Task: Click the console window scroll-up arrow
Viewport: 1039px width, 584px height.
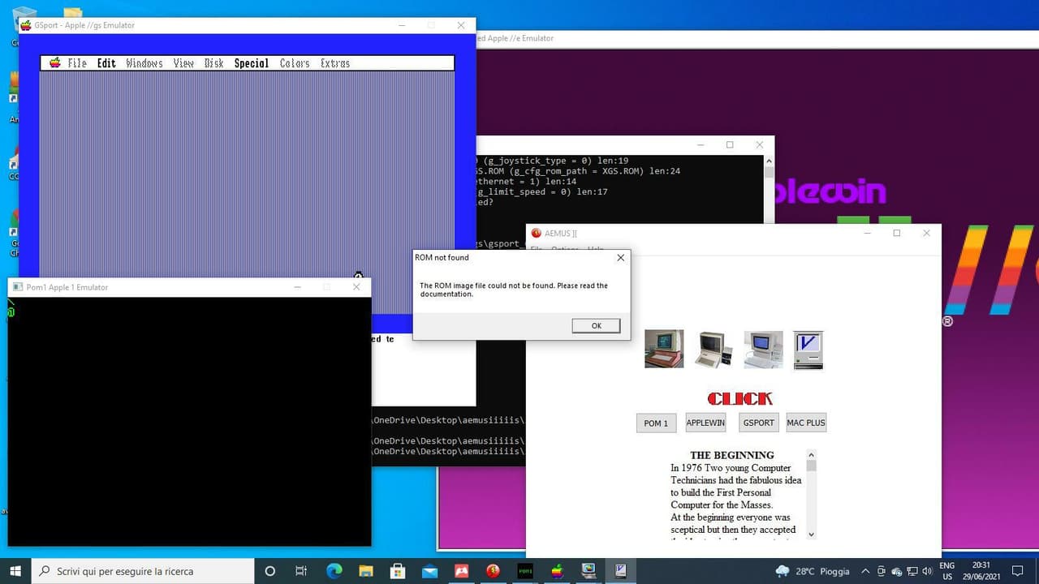Action: (769, 161)
